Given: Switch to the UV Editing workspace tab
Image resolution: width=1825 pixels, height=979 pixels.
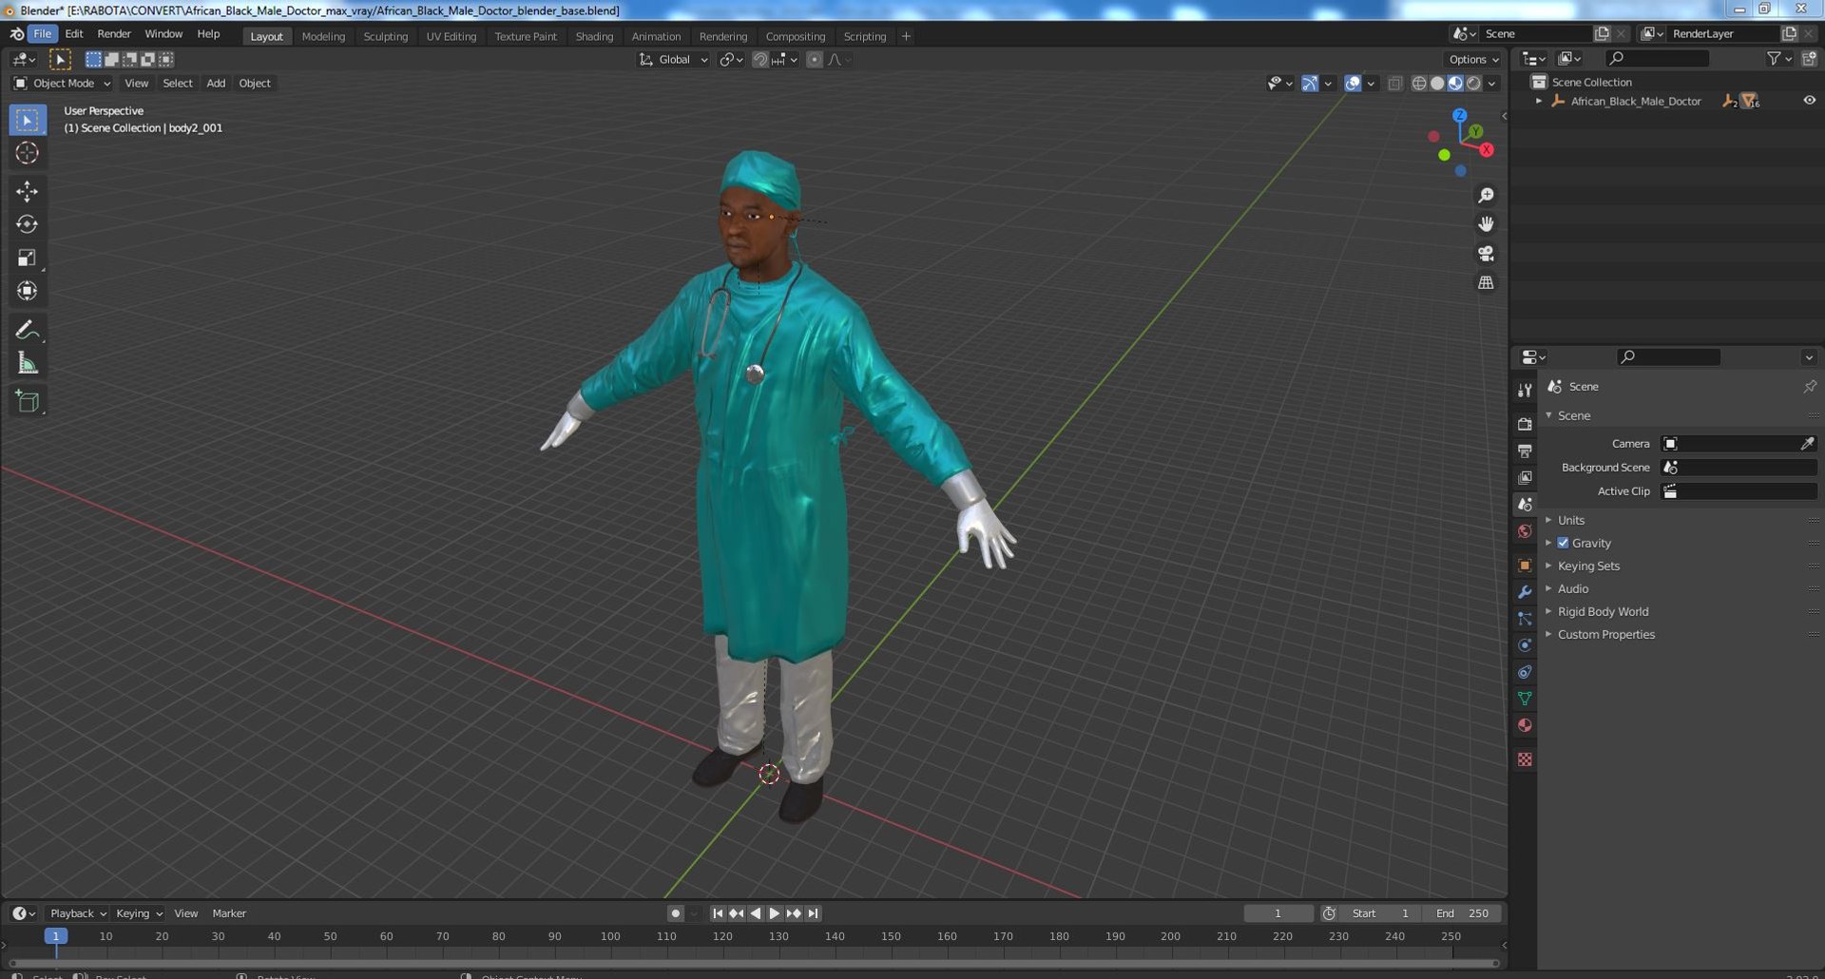Looking at the screenshot, I should 451,36.
